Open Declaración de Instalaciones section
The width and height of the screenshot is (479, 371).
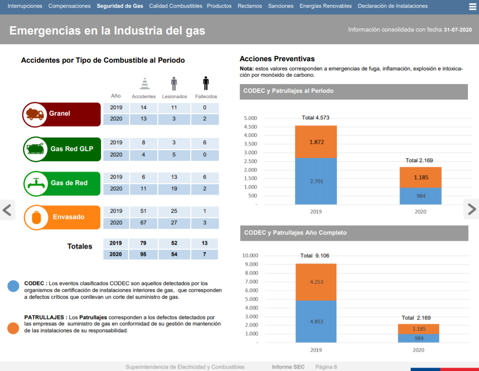click(393, 6)
